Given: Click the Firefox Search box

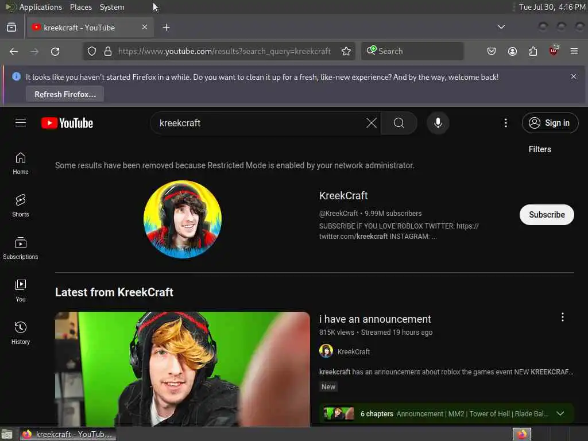Looking at the screenshot, I should pos(412,51).
